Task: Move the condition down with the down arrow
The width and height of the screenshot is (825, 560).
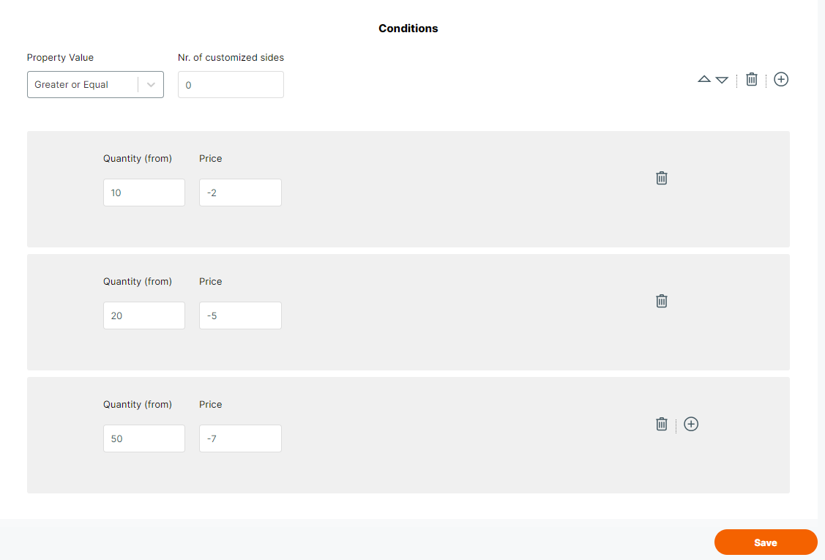Action: pos(722,80)
